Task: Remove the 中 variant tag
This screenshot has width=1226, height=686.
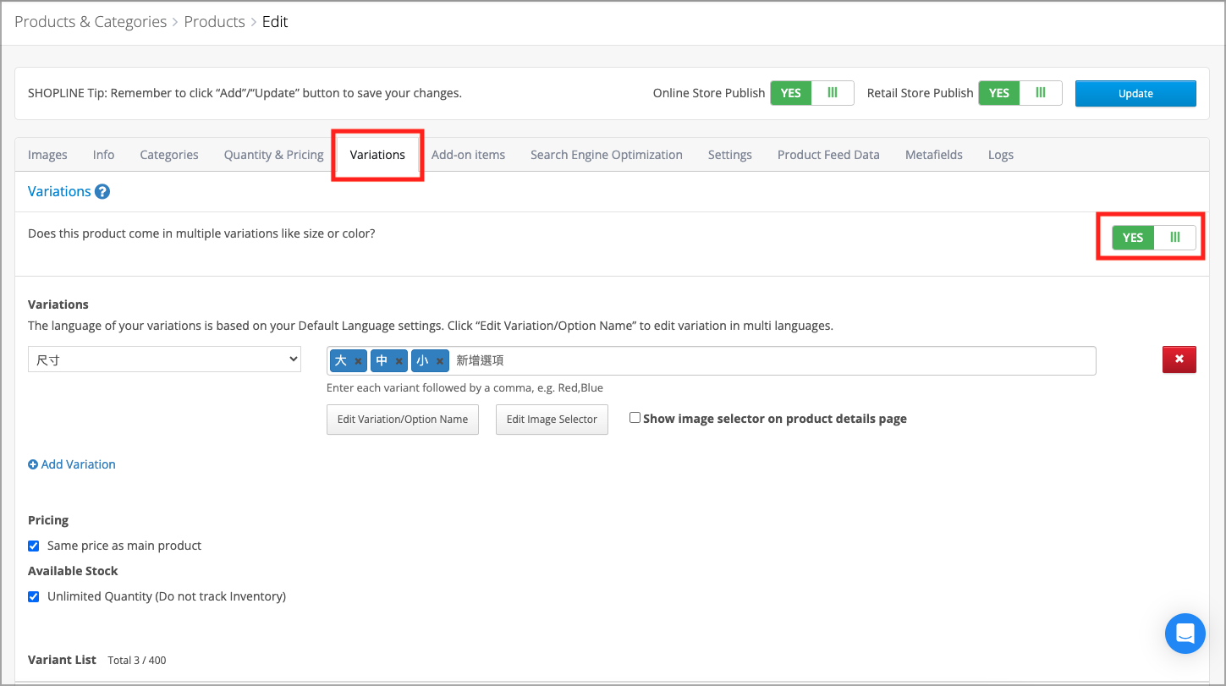Action: (x=399, y=360)
